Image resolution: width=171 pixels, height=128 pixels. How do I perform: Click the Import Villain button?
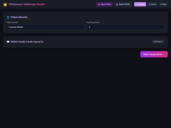tap(123, 4)
